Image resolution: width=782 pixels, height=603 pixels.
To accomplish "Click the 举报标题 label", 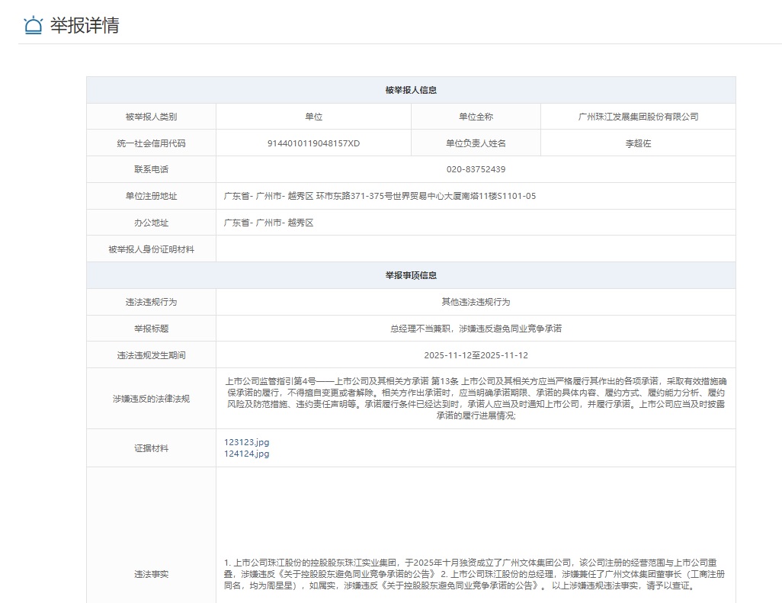I will coord(151,329).
